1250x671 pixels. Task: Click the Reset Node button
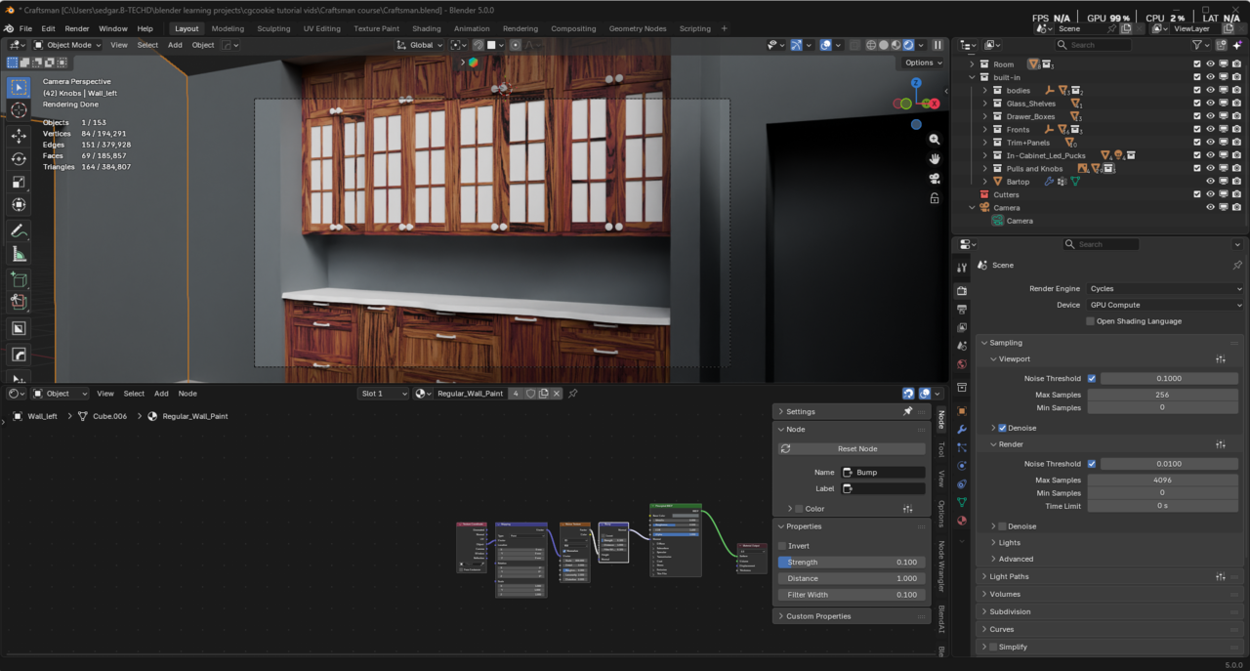tap(856, 448)
